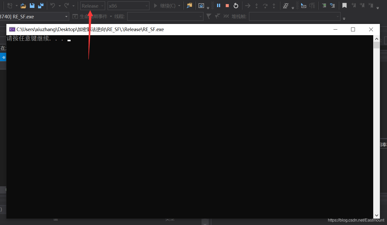The width and height of the screenshot is (387, 225).
Task: Click Show Next Statement arrow
Action: 248,6
